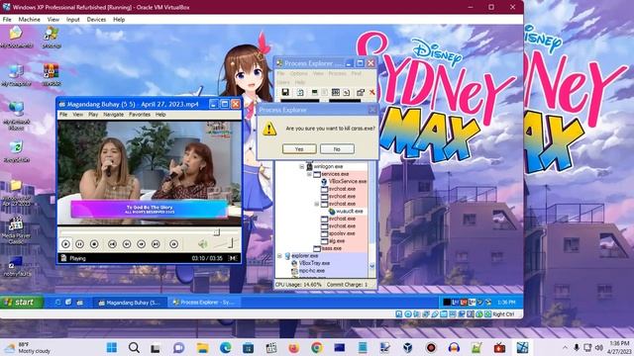
Task: Open Windows 11 Start button
Action: point(112,347)
